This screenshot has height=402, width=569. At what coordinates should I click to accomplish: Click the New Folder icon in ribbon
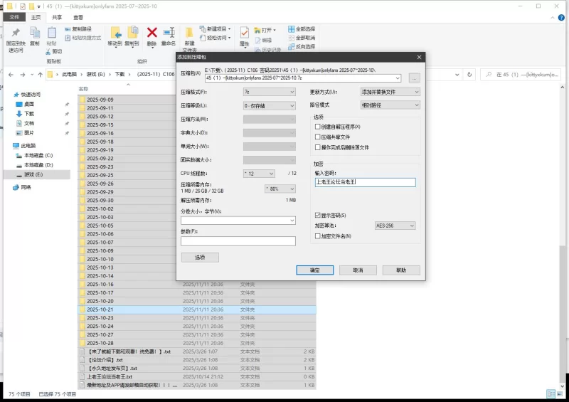(189, 33)
